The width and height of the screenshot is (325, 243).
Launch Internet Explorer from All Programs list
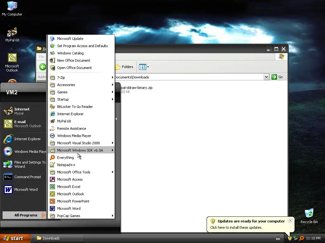pyautogui.click(x=81, y=114)
